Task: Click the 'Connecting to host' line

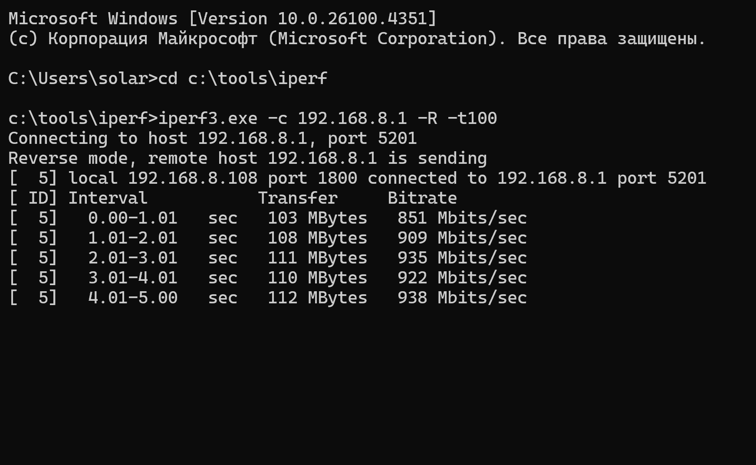Action: pos(212,138)
